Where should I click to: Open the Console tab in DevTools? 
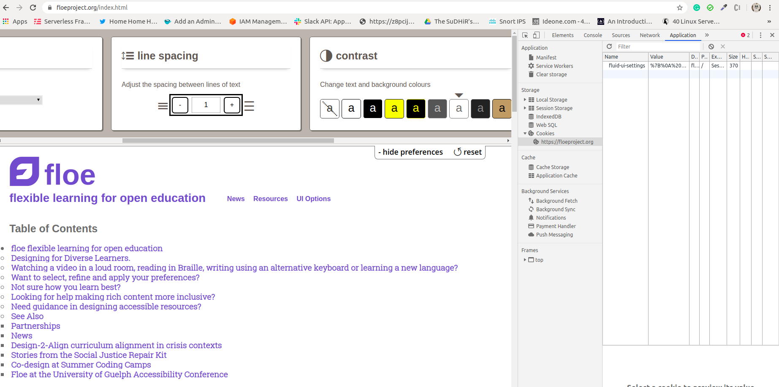[593, 35]
